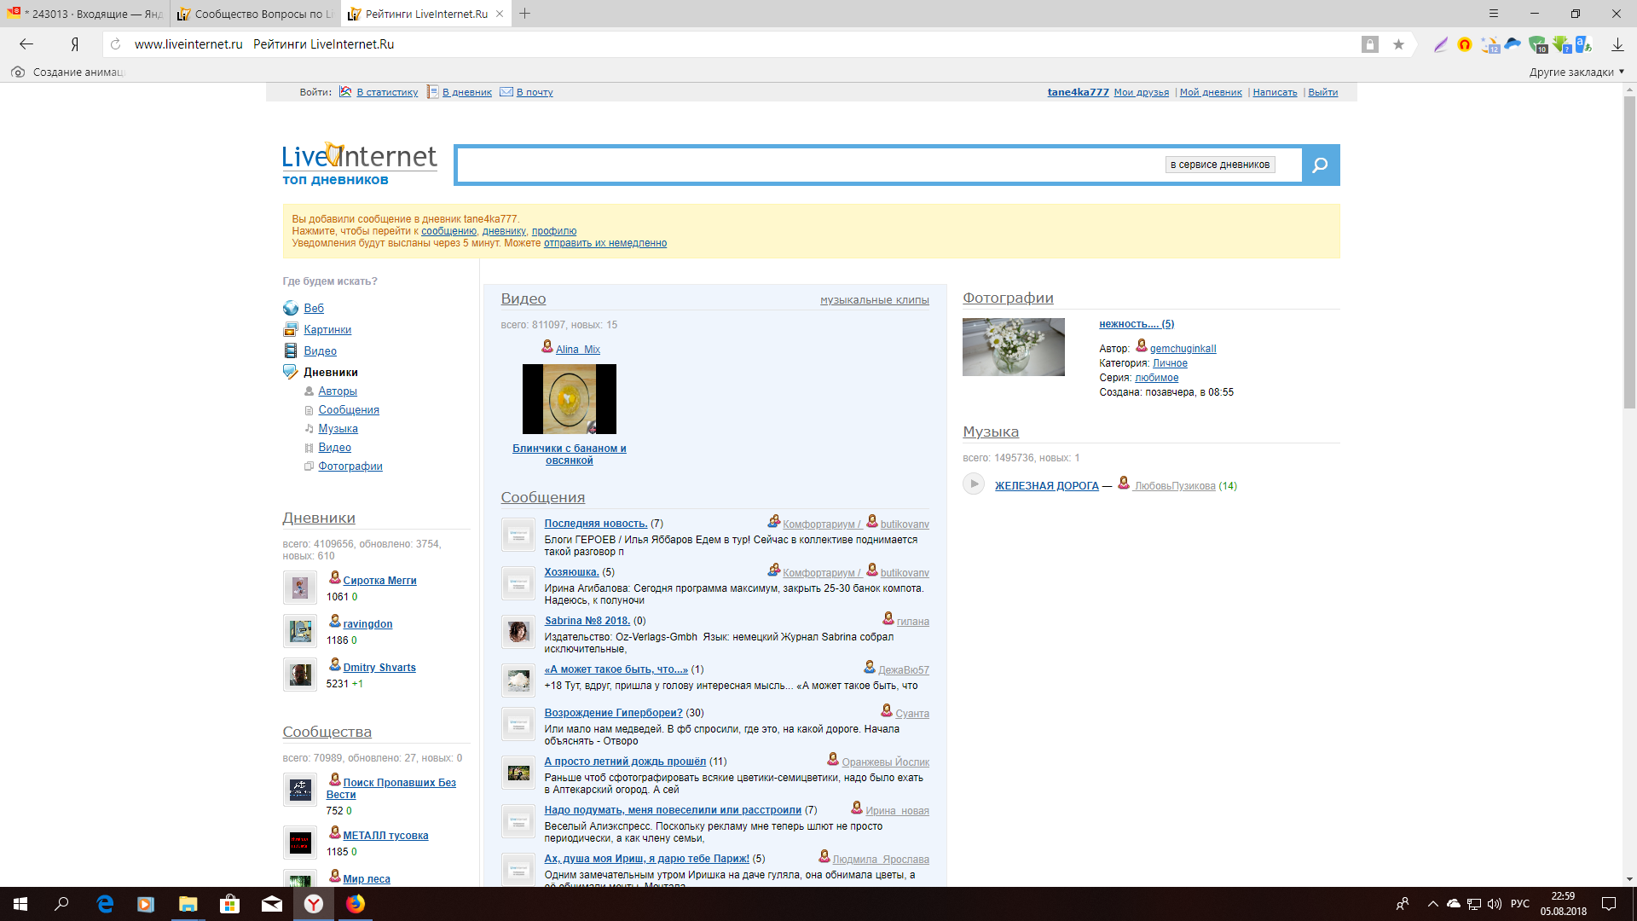Open the Мои друзья link

click(x=1141, y=92)
